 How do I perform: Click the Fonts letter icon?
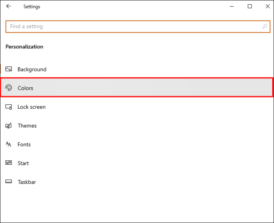coord(9,144)
